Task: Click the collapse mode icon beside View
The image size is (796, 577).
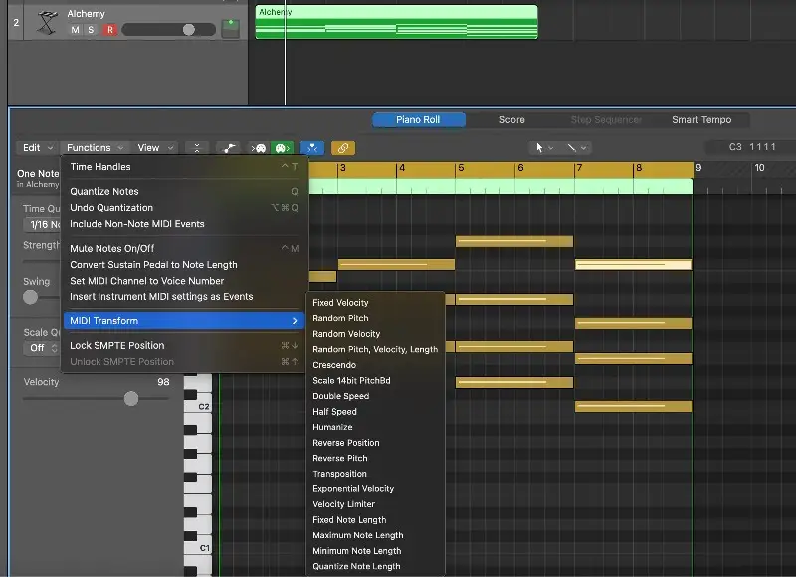Action: [x=197, y=148]
